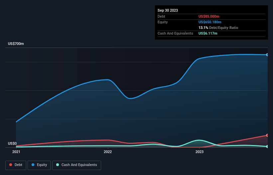The width and height of the screenshot is (273, 175).
Task: Click the 13.1% Debt/Equity Ratio text
Action: [x=218, y=28]
